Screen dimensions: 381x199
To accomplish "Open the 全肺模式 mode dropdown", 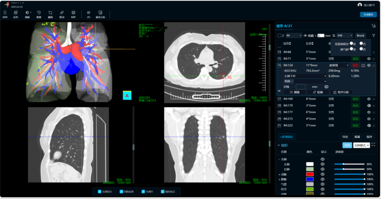I will pyautogui.click(x=362, y=145).
